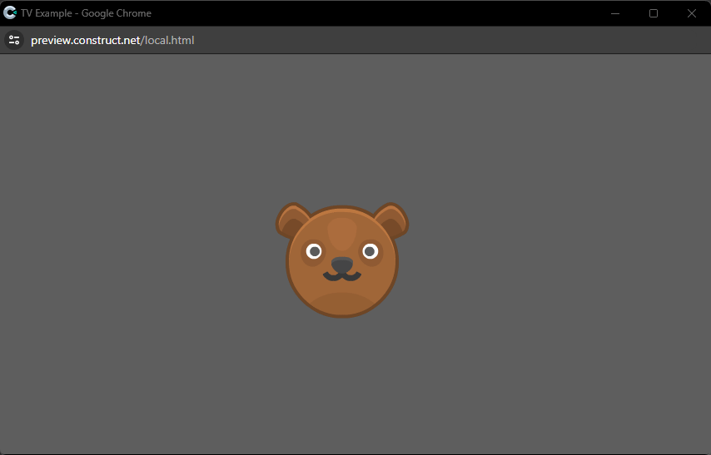Click the /local.html path in the address bar
711x455 pixels.
tap(169, 40)
